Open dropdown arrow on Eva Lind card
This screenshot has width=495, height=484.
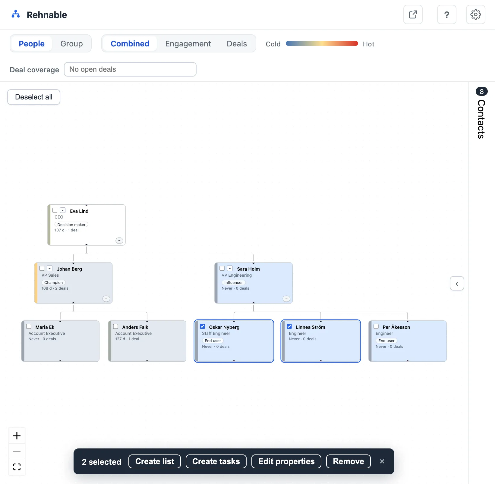(63, 210)
